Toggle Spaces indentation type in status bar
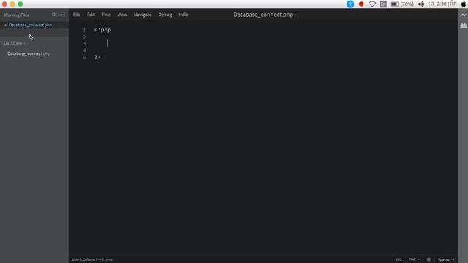 pyautogui.click(x=444, y=259)
